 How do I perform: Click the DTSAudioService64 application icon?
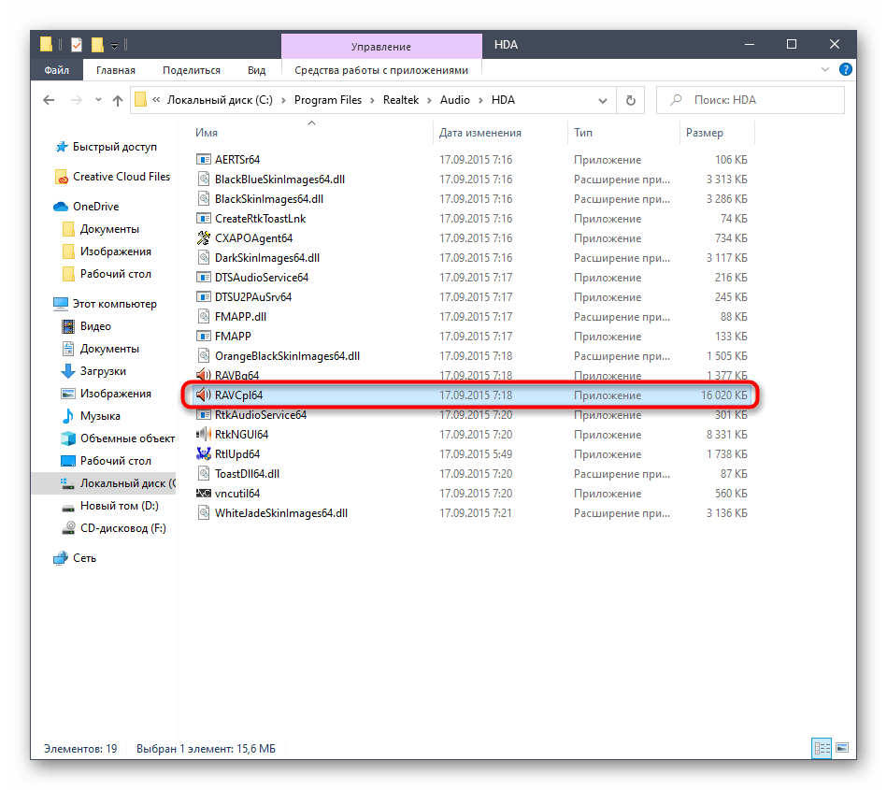203,278
